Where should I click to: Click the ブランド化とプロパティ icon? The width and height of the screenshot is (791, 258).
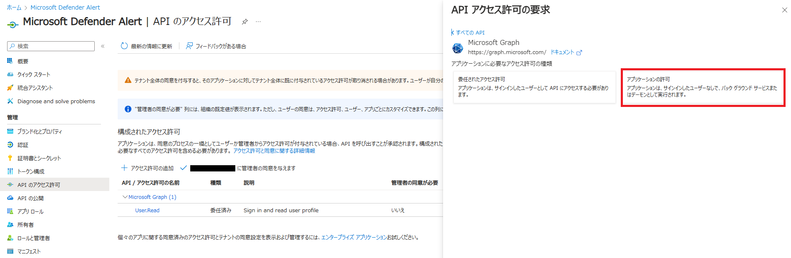click(x=10, y=131)
